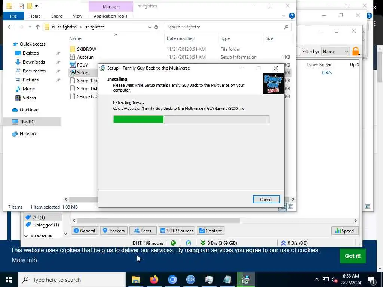383x287 pixels.
Task: Open Network in navigation pane
Action: pyautogui.click(x=28, y=134)
